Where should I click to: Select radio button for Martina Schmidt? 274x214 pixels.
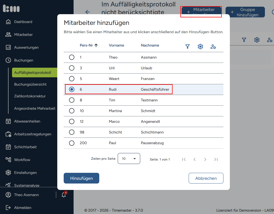tap(72, 111)
